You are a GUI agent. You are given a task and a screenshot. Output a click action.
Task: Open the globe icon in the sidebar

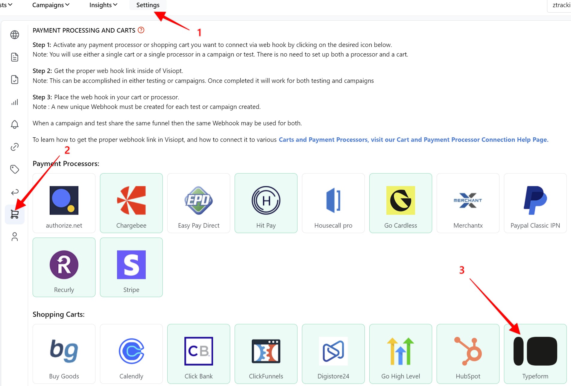(15, 35)
